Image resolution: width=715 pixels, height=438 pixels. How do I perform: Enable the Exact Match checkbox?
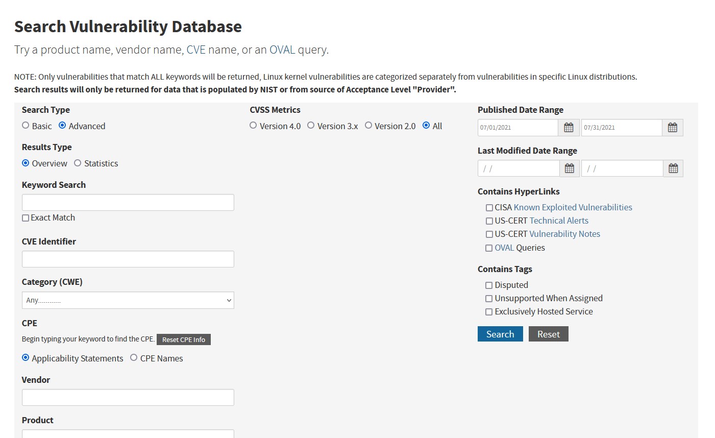25,217
